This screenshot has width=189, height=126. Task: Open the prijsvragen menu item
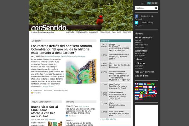(82, 32)
